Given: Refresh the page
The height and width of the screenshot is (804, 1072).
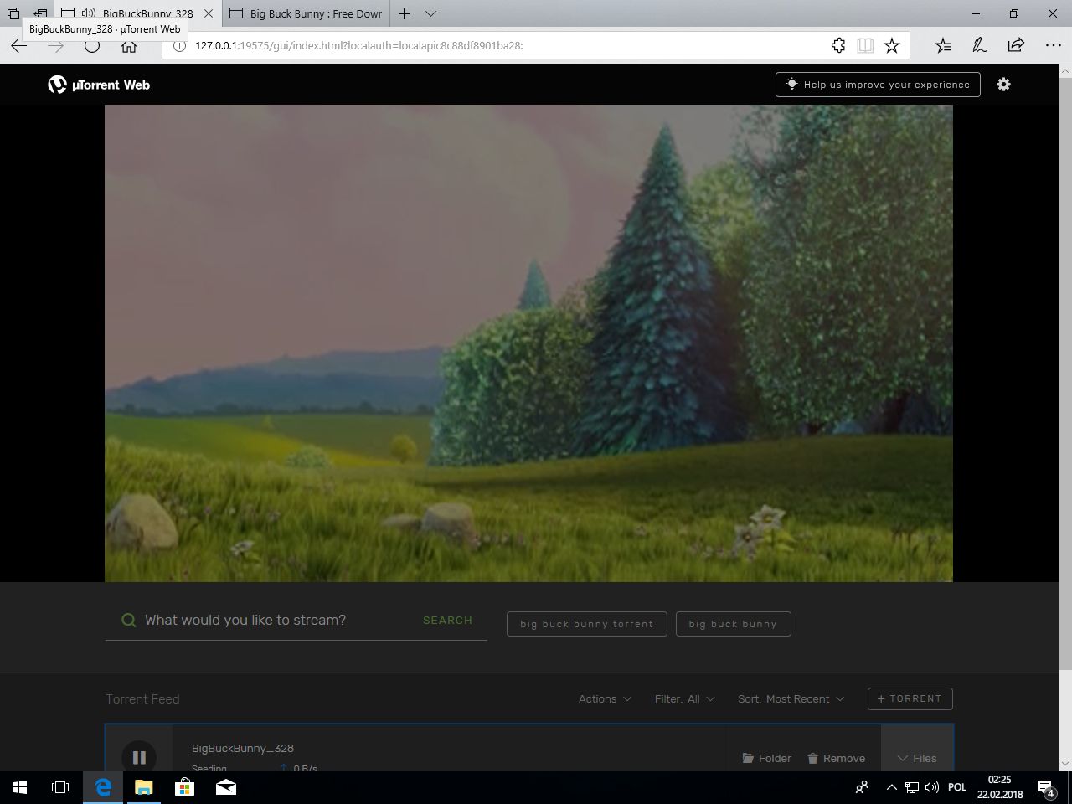Looking at the screenshot, I should [x=92, y=46].
